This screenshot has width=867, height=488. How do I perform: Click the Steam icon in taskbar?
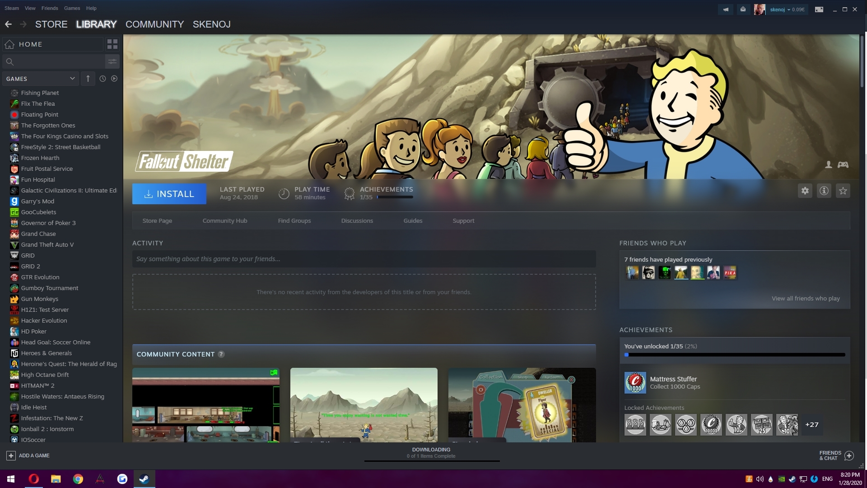(144, 479)
